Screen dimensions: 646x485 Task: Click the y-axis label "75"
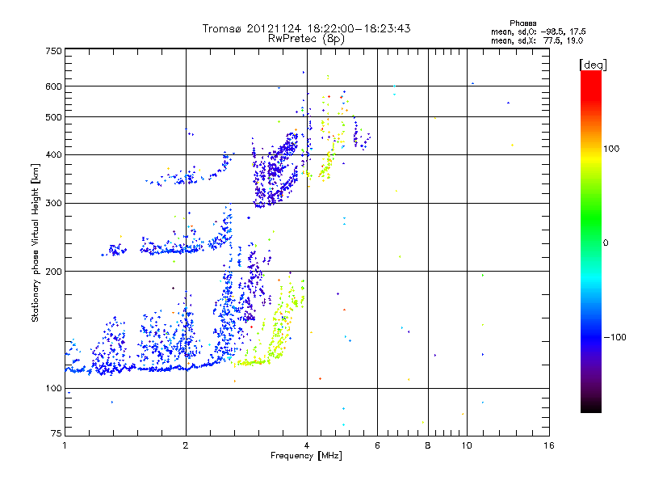coord(57,433)
